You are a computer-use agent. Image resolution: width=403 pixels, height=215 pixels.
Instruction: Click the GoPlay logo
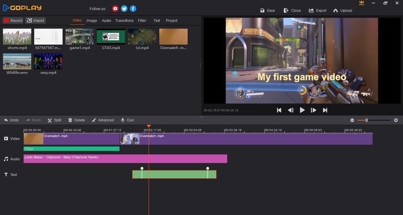tap(22, 8)
